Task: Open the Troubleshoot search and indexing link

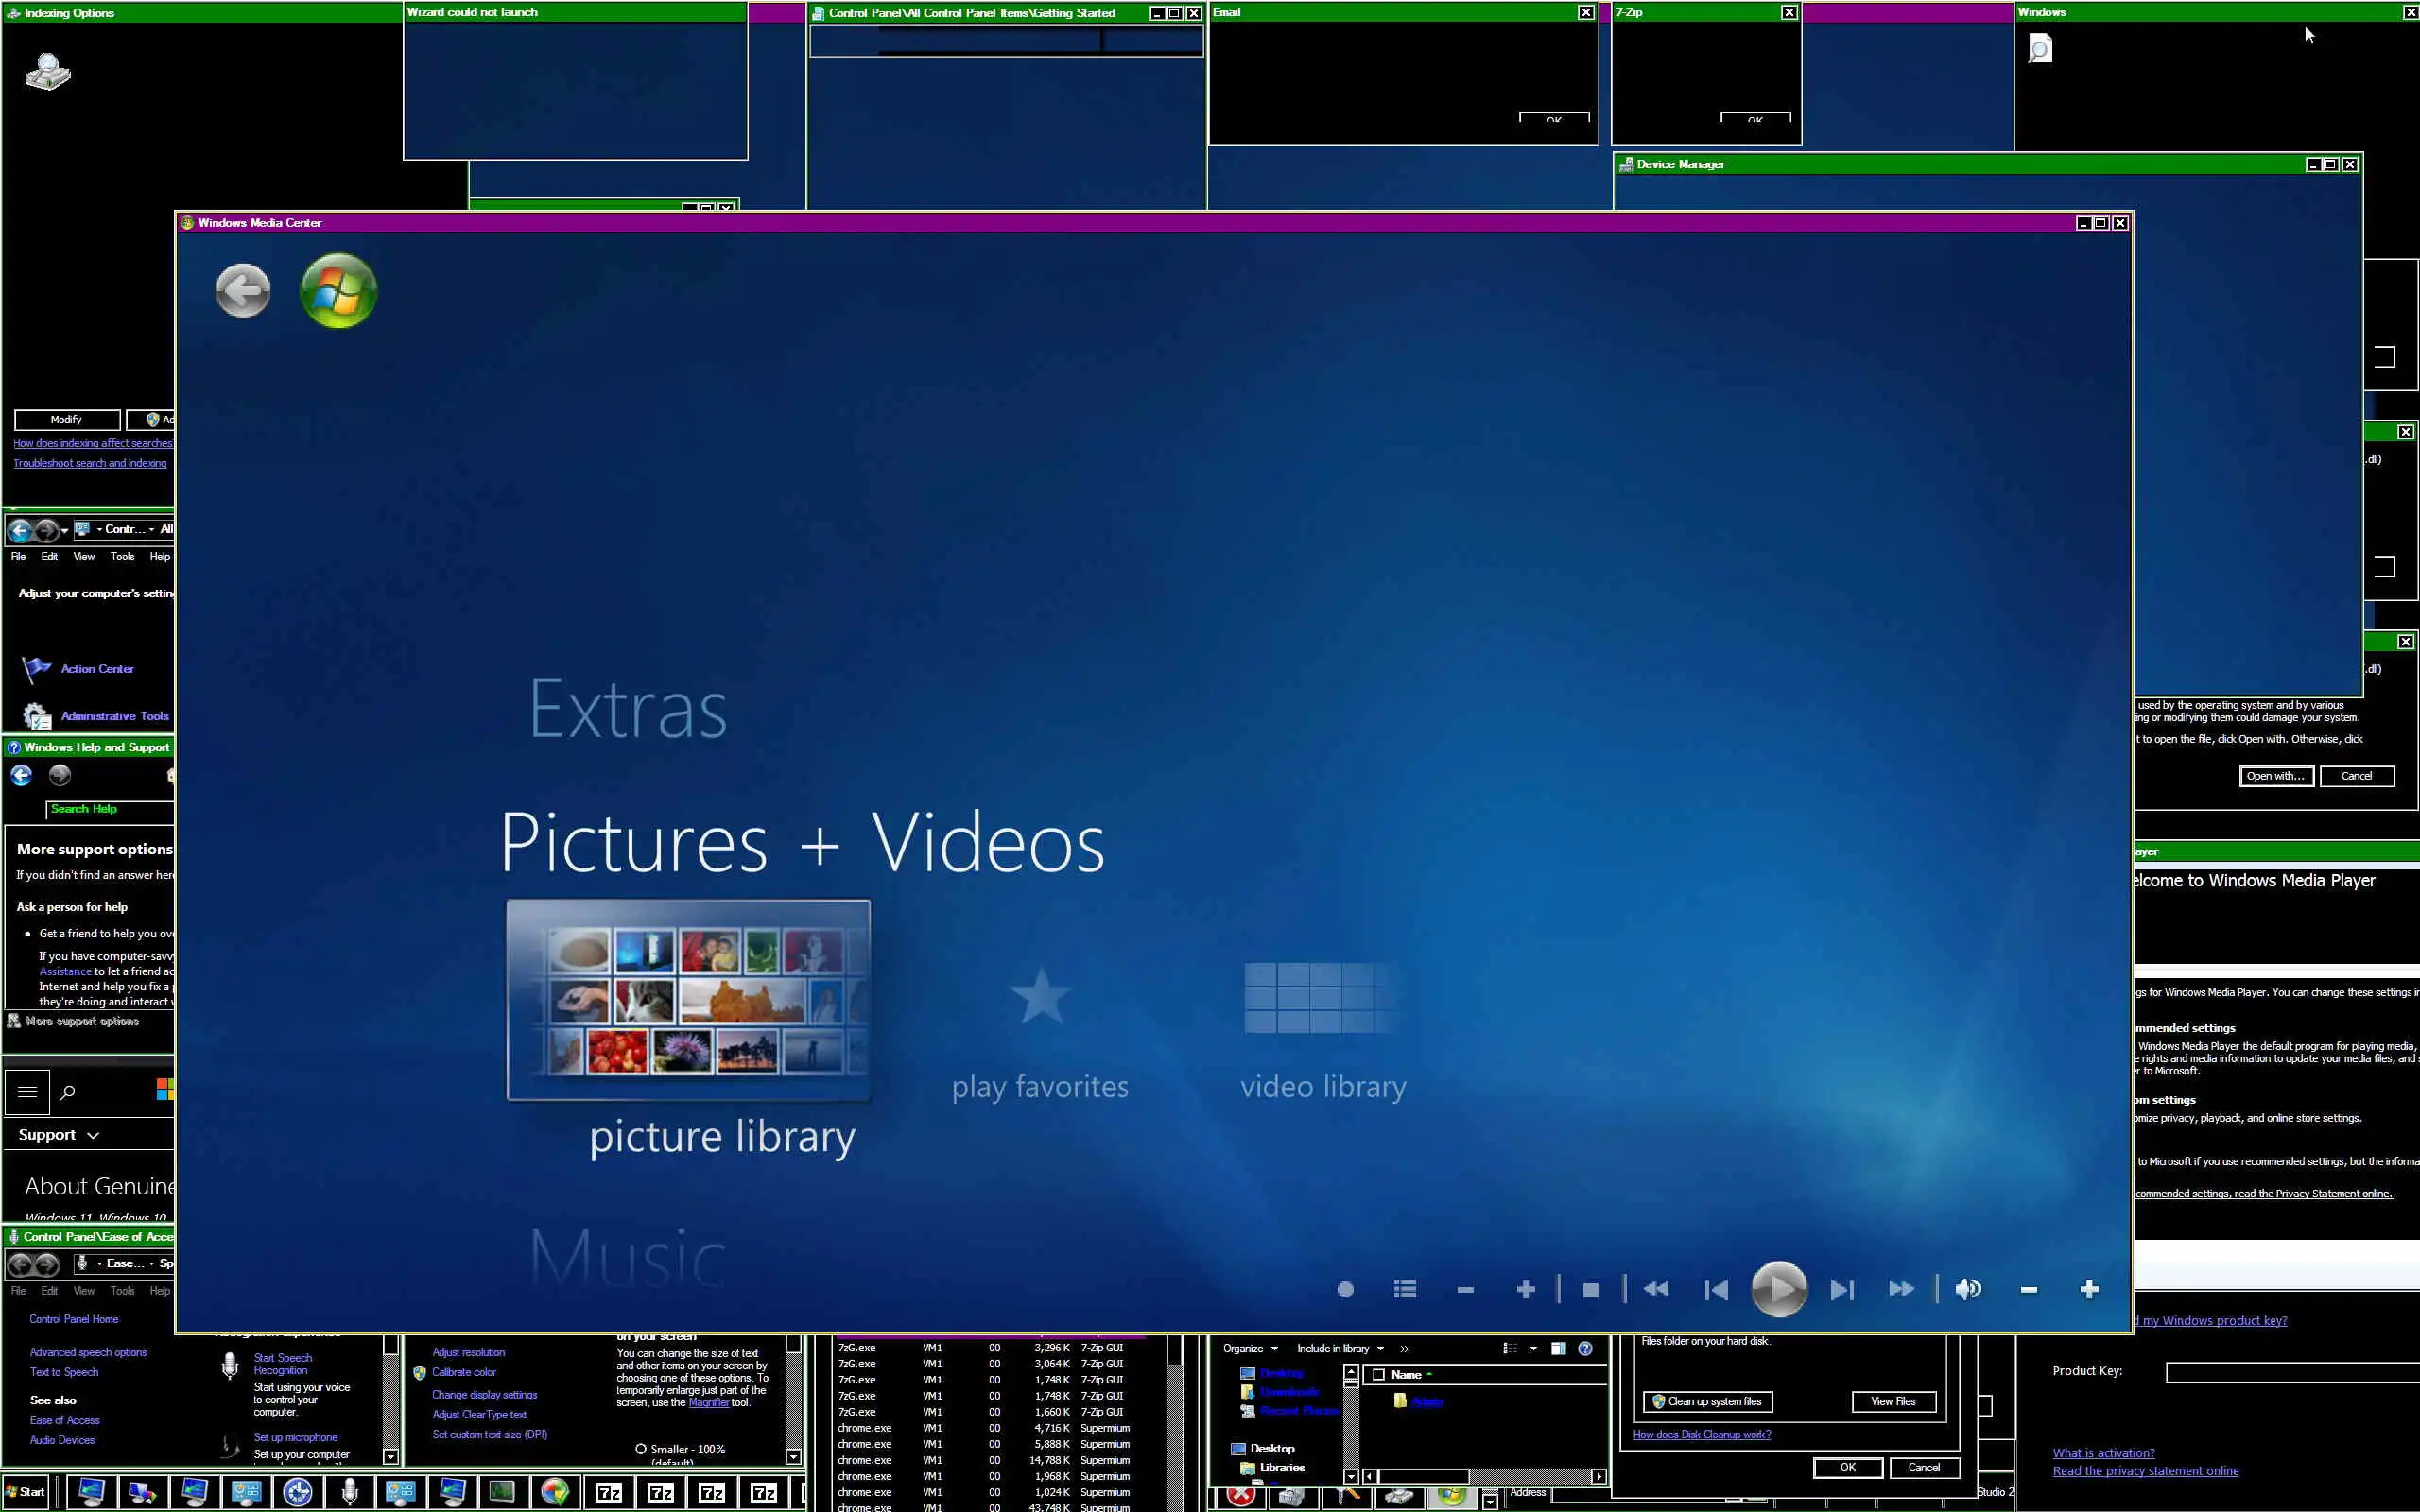Action: (x=90, y=463)
